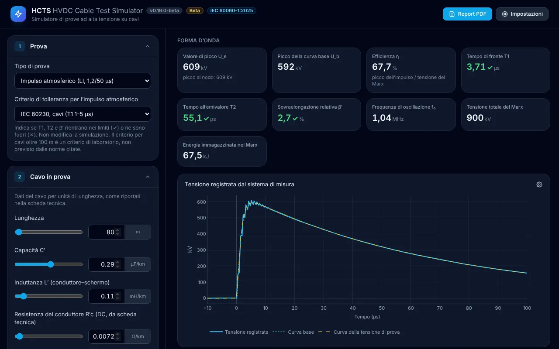Click the Capacità field stepper arrows
Image resolution: width=559 pixels, height=349 pixels.
(117, 264)
